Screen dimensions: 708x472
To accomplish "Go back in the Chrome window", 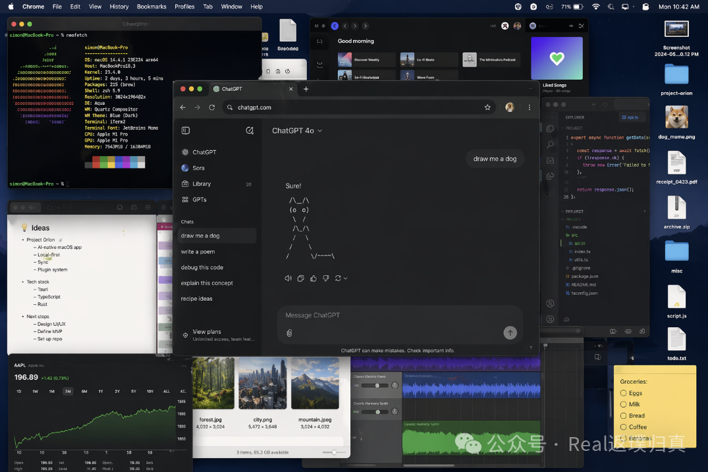I will coord(183,107).
